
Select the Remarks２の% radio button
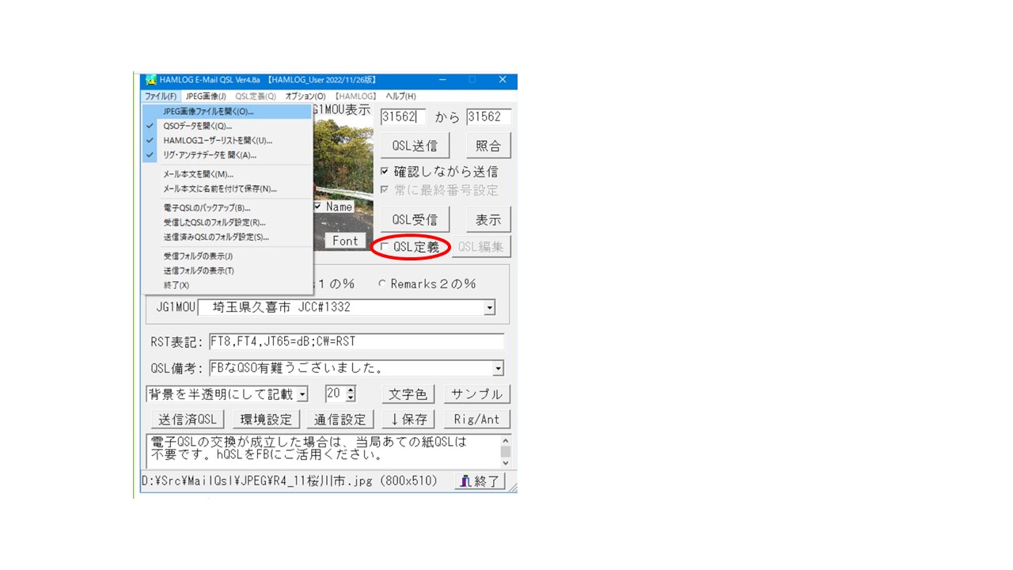[382, 284]
